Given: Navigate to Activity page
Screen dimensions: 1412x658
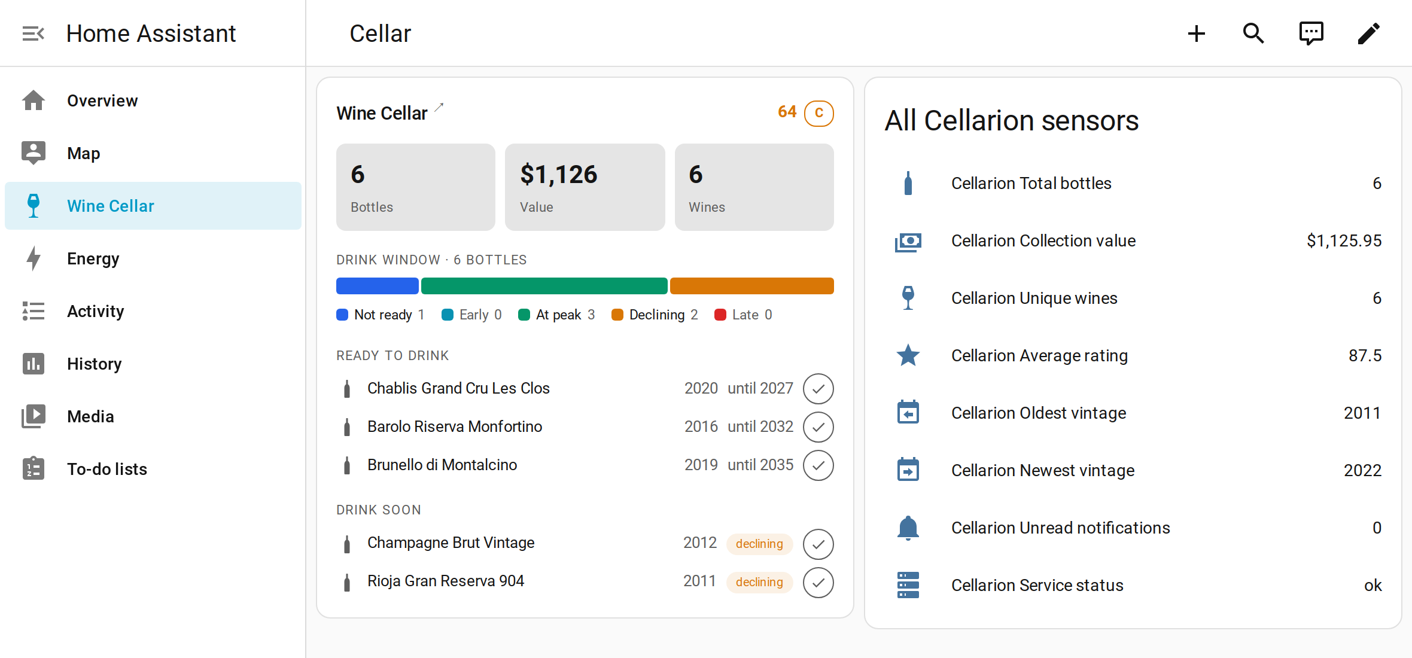Looking at the screenshot, I should click(153, 311).
